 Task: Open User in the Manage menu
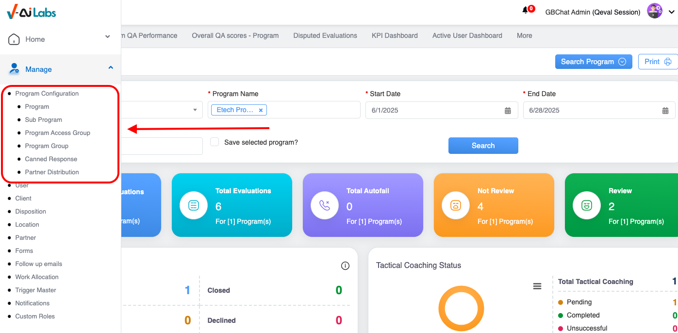coord(22,185)
